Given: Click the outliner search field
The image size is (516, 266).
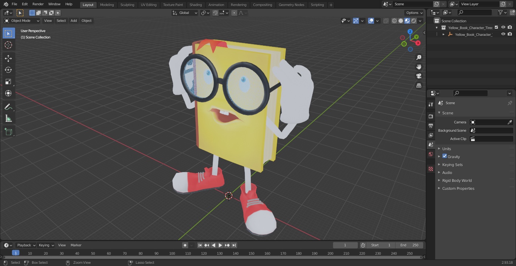Looking at the screenshot, I should (x=474, y=12).
